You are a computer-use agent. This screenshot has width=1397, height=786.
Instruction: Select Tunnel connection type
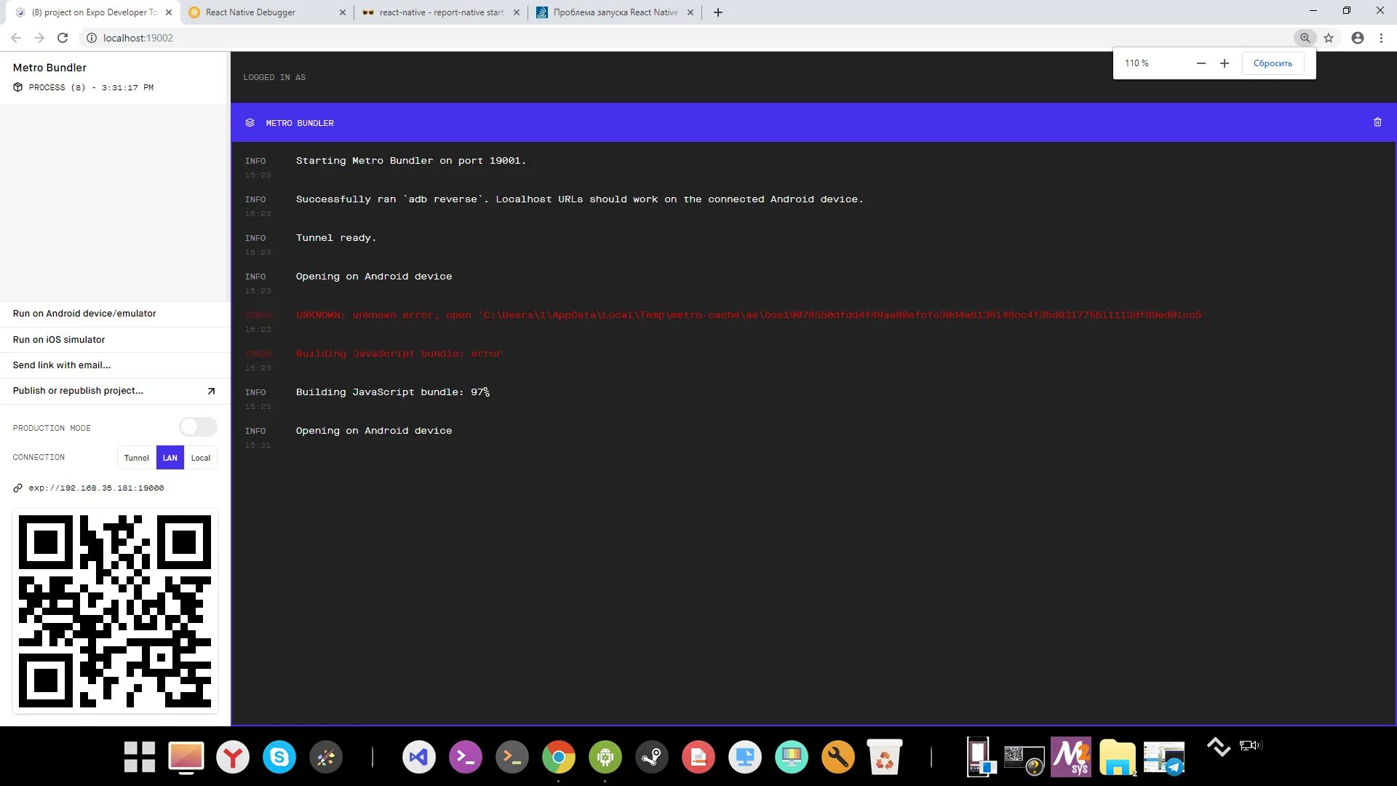[x=136, y=458]
